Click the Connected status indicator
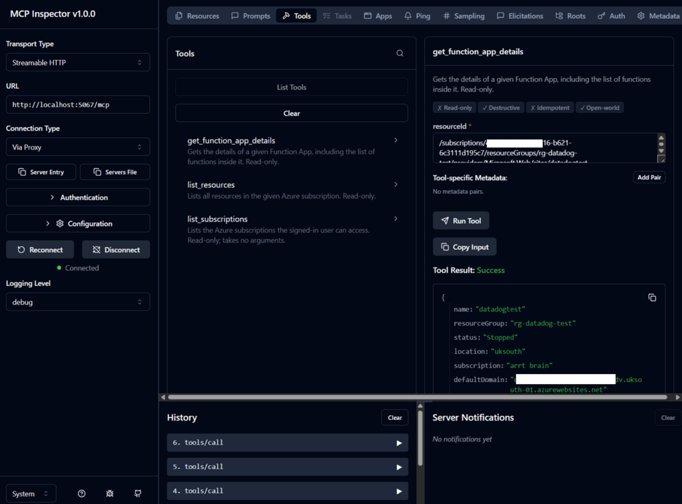The width and height of the screenshot is (682, 504). point(78,268)
